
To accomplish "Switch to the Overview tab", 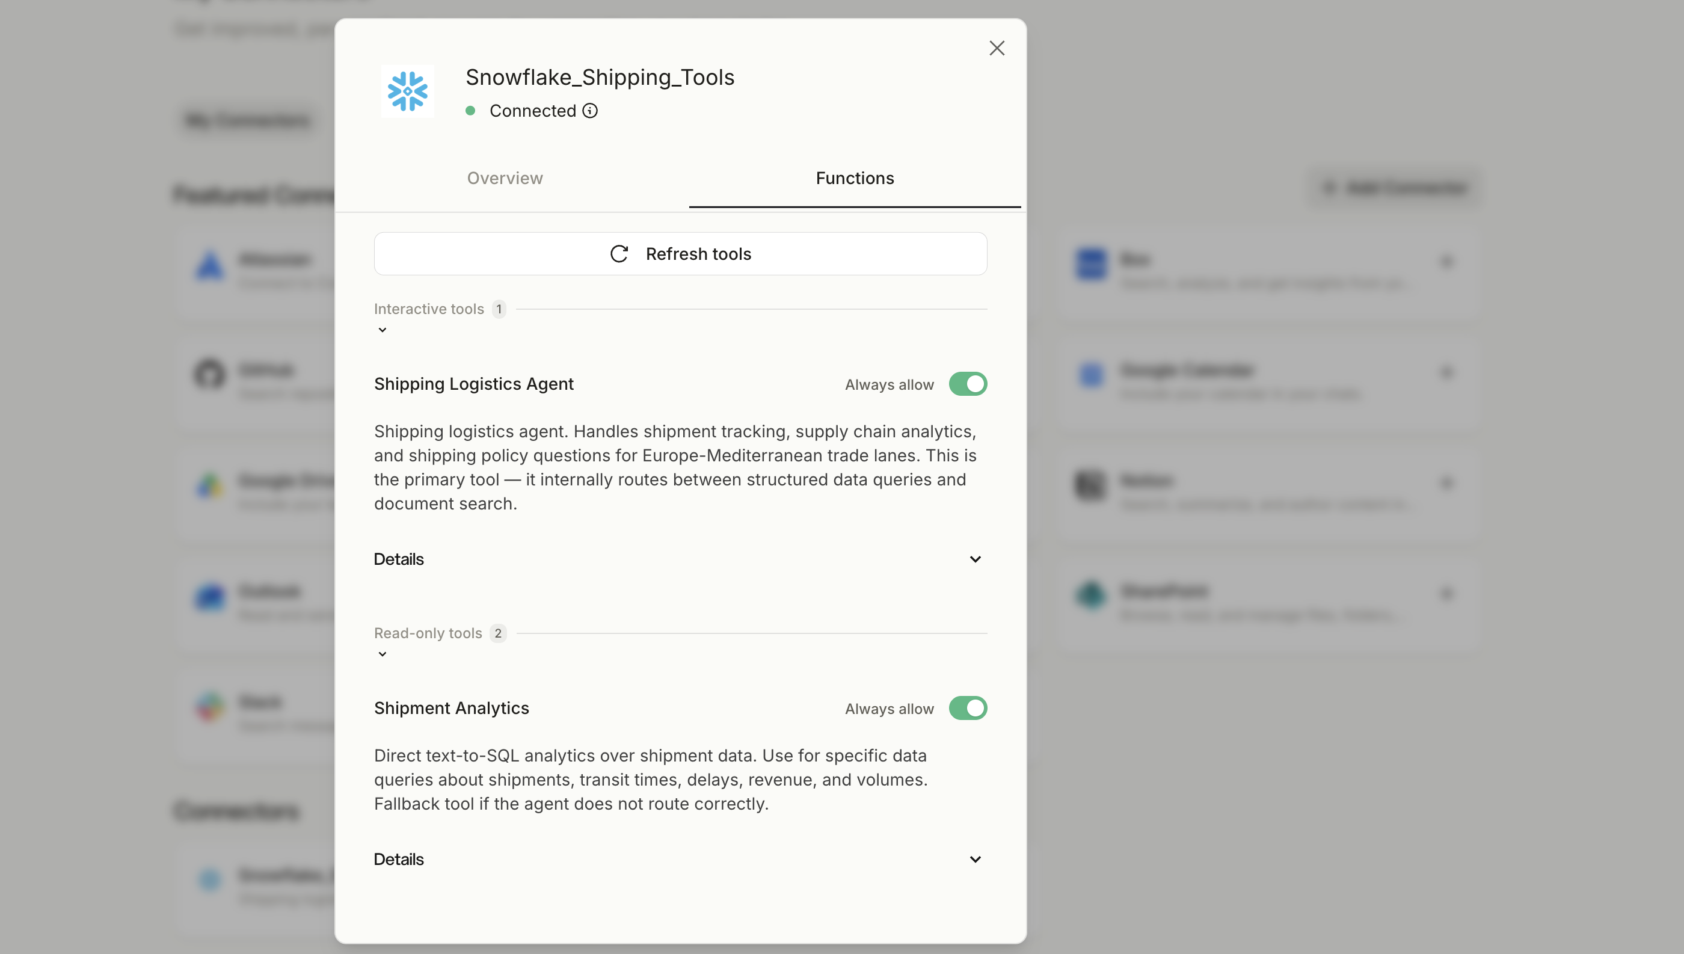I will 505,178.
